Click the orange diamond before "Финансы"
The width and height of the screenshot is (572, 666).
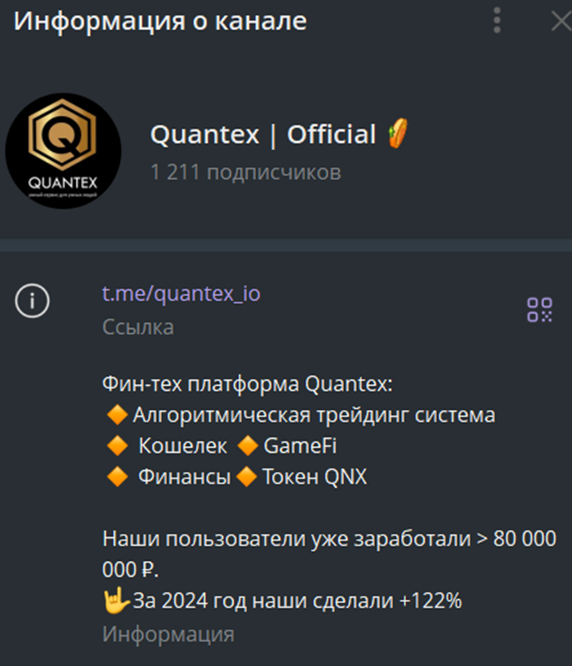click(117, 478)
